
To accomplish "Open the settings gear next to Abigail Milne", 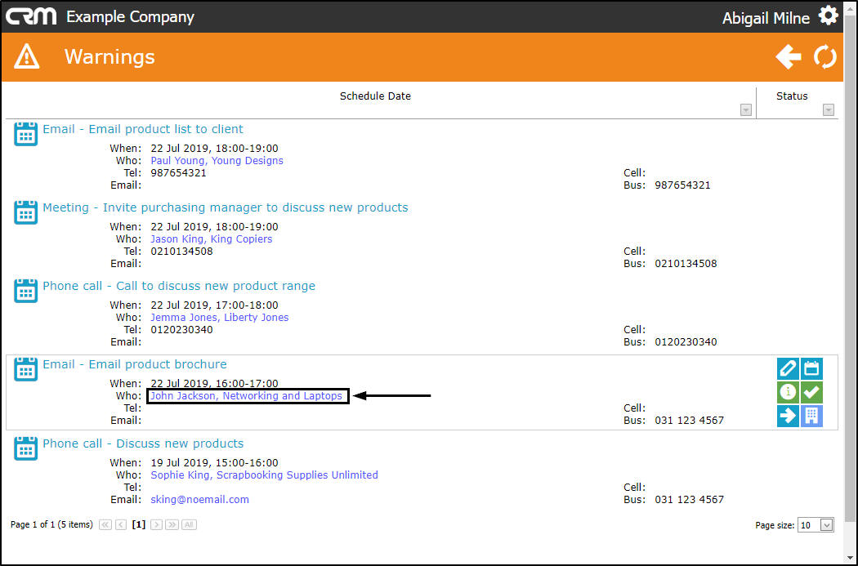I will pyautogui.click(x=828, y=16).
